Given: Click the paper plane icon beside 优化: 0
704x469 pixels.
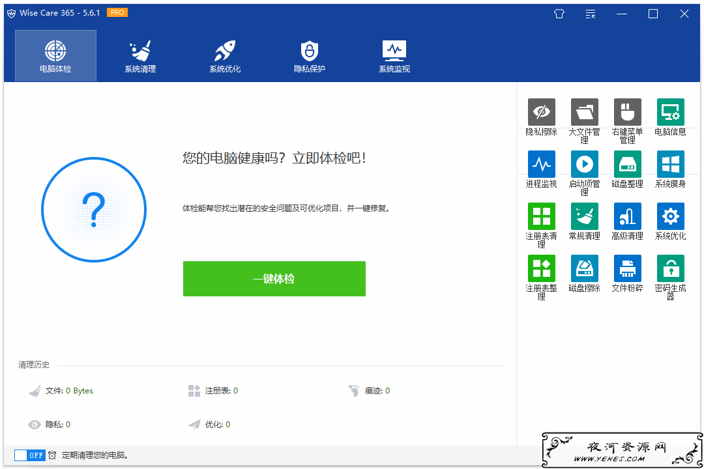Looking at the screenshot, I should [194, 425].
